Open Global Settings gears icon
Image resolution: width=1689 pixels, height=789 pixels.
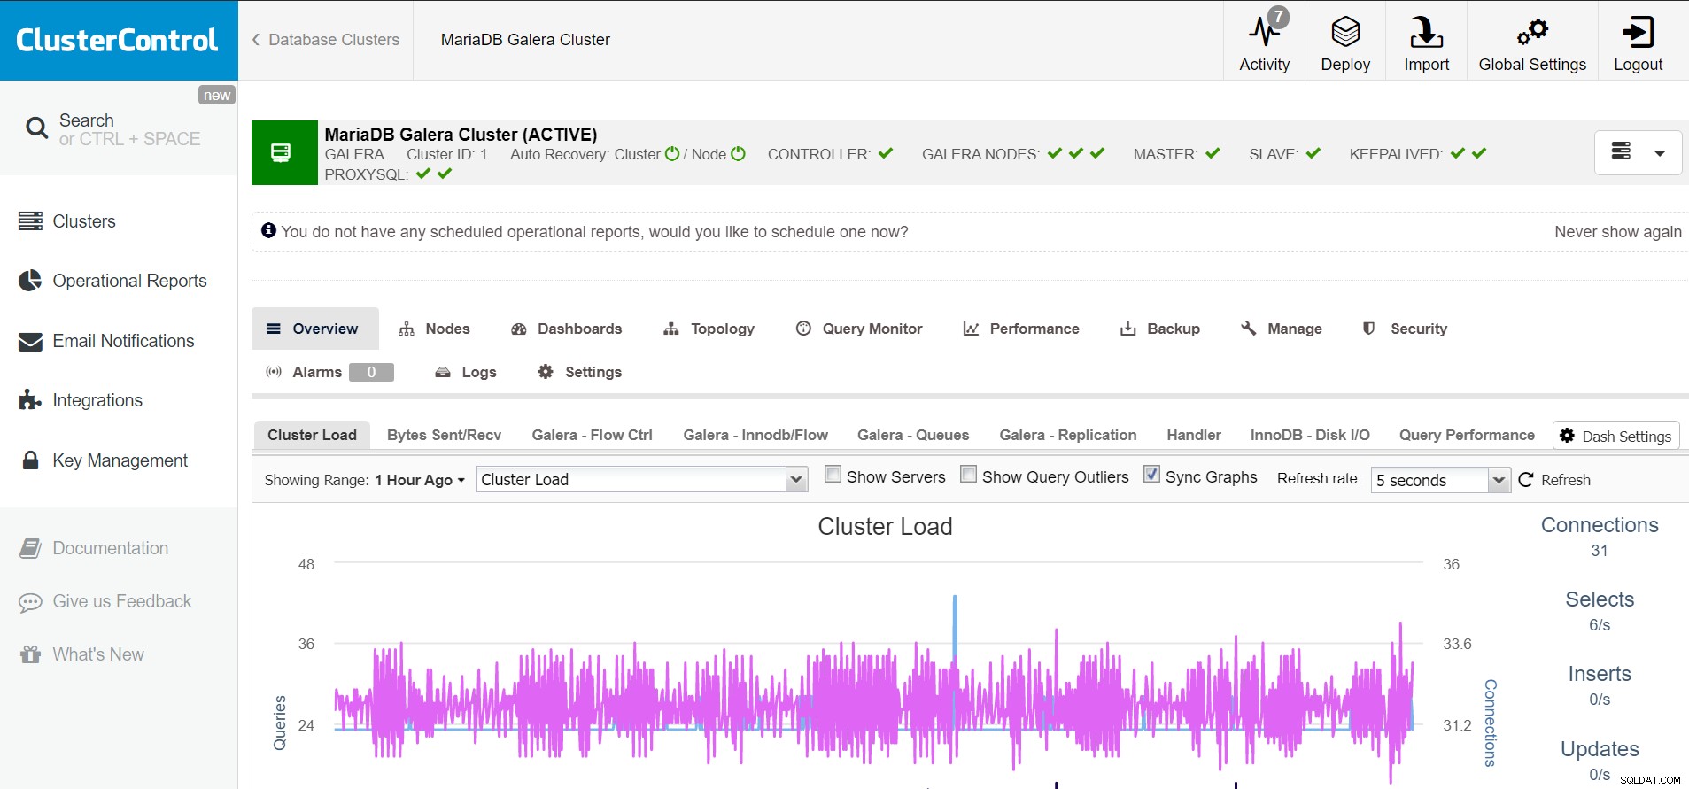coord(1532,32)
